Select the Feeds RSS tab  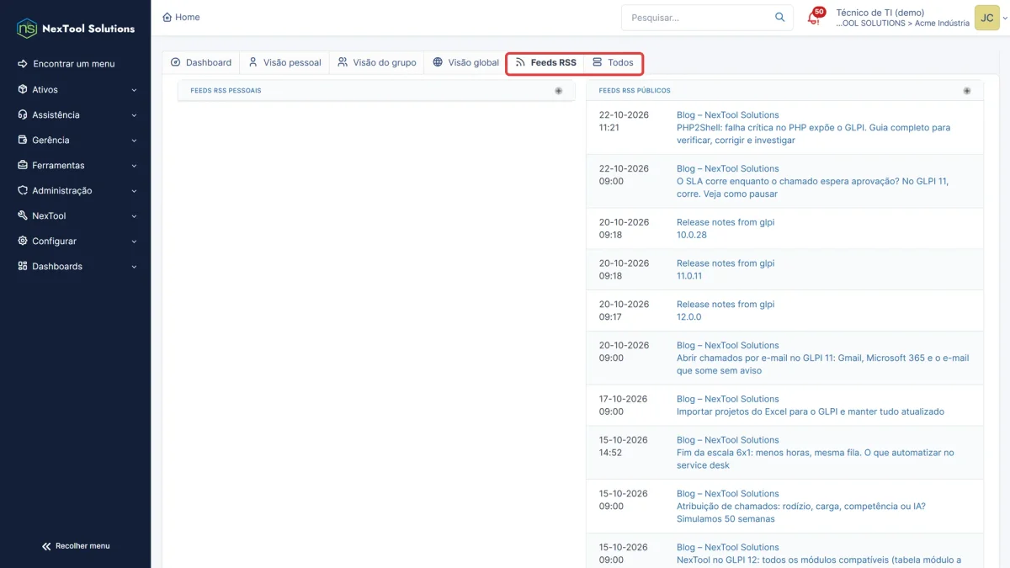[x=545, y=62]
